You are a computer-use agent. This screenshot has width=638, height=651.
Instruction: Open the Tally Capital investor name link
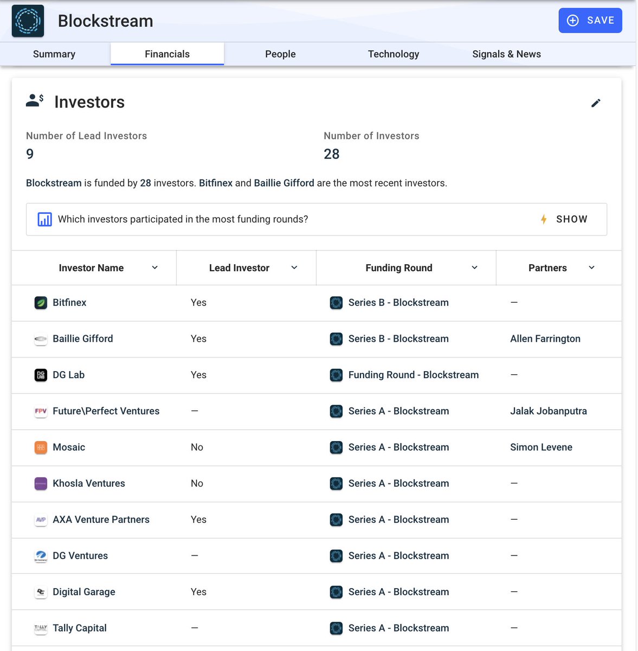[80, 628]
